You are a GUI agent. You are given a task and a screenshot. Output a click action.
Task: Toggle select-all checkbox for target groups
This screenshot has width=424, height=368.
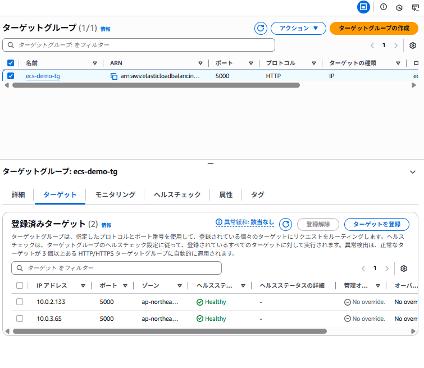(x=11, y=63)
